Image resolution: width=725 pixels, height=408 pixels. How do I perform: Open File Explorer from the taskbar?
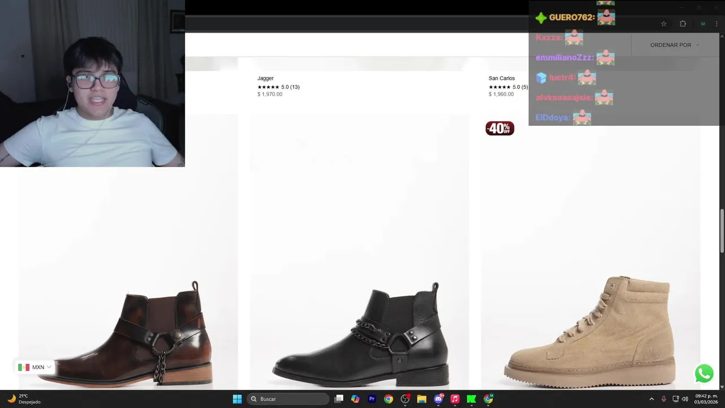coord(421,399)
